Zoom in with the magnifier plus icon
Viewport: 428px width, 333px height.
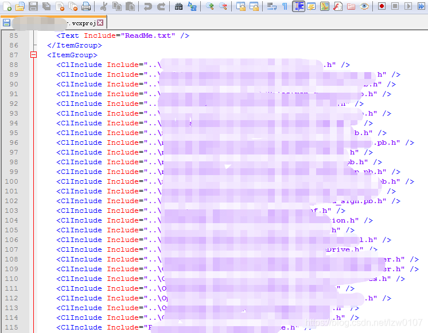pos(209,6)
